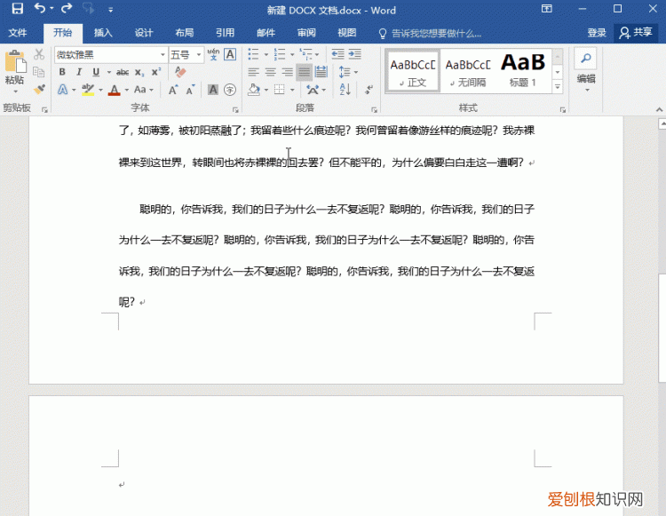Apply paragraph shading with paint bucket
Screen dimensions: 666x516
(254, 90)
